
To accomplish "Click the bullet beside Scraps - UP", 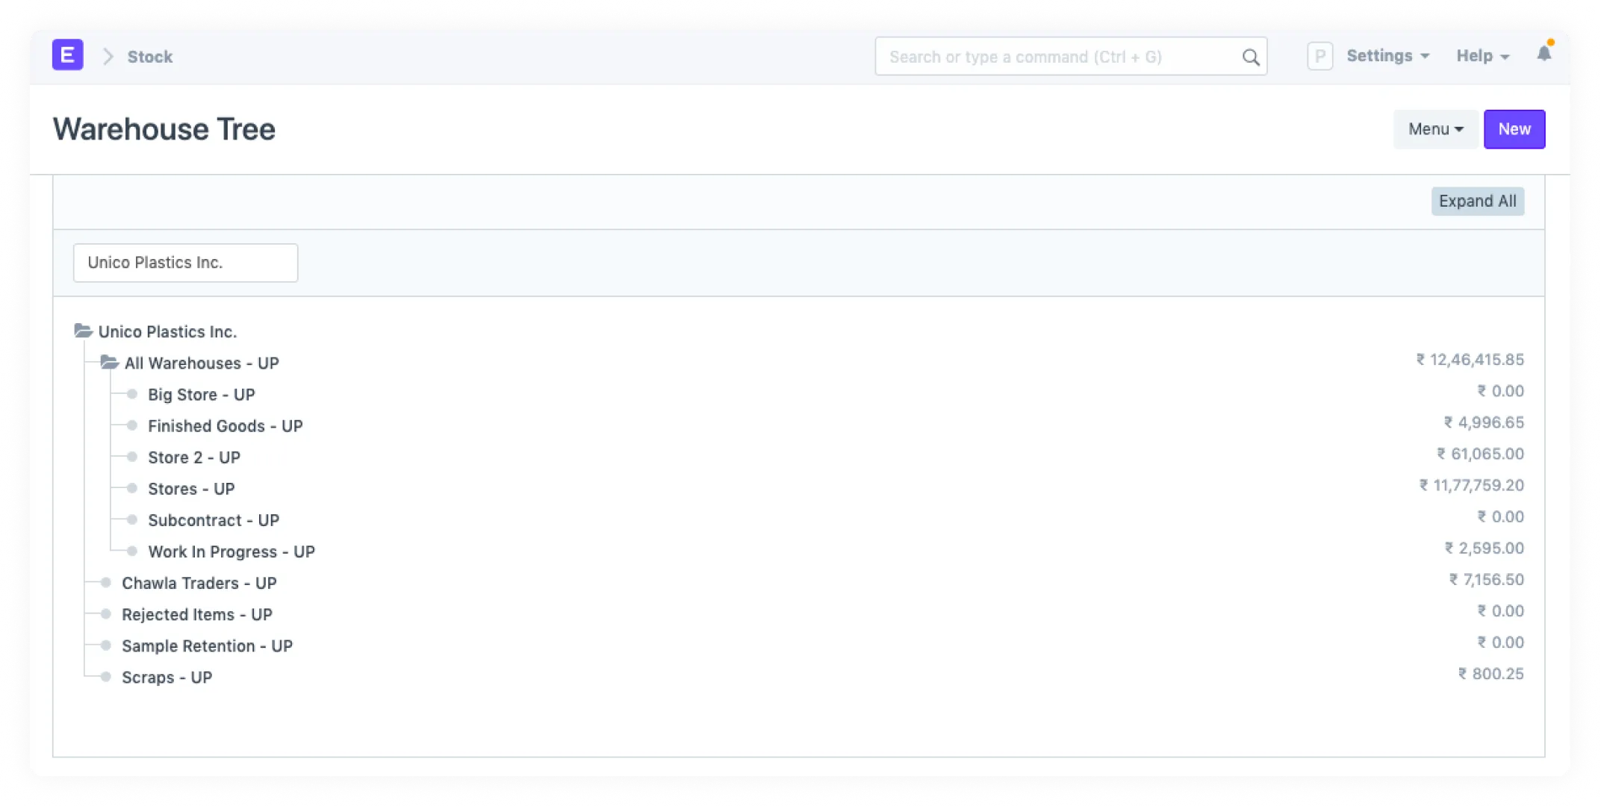I will coord(106,677).
